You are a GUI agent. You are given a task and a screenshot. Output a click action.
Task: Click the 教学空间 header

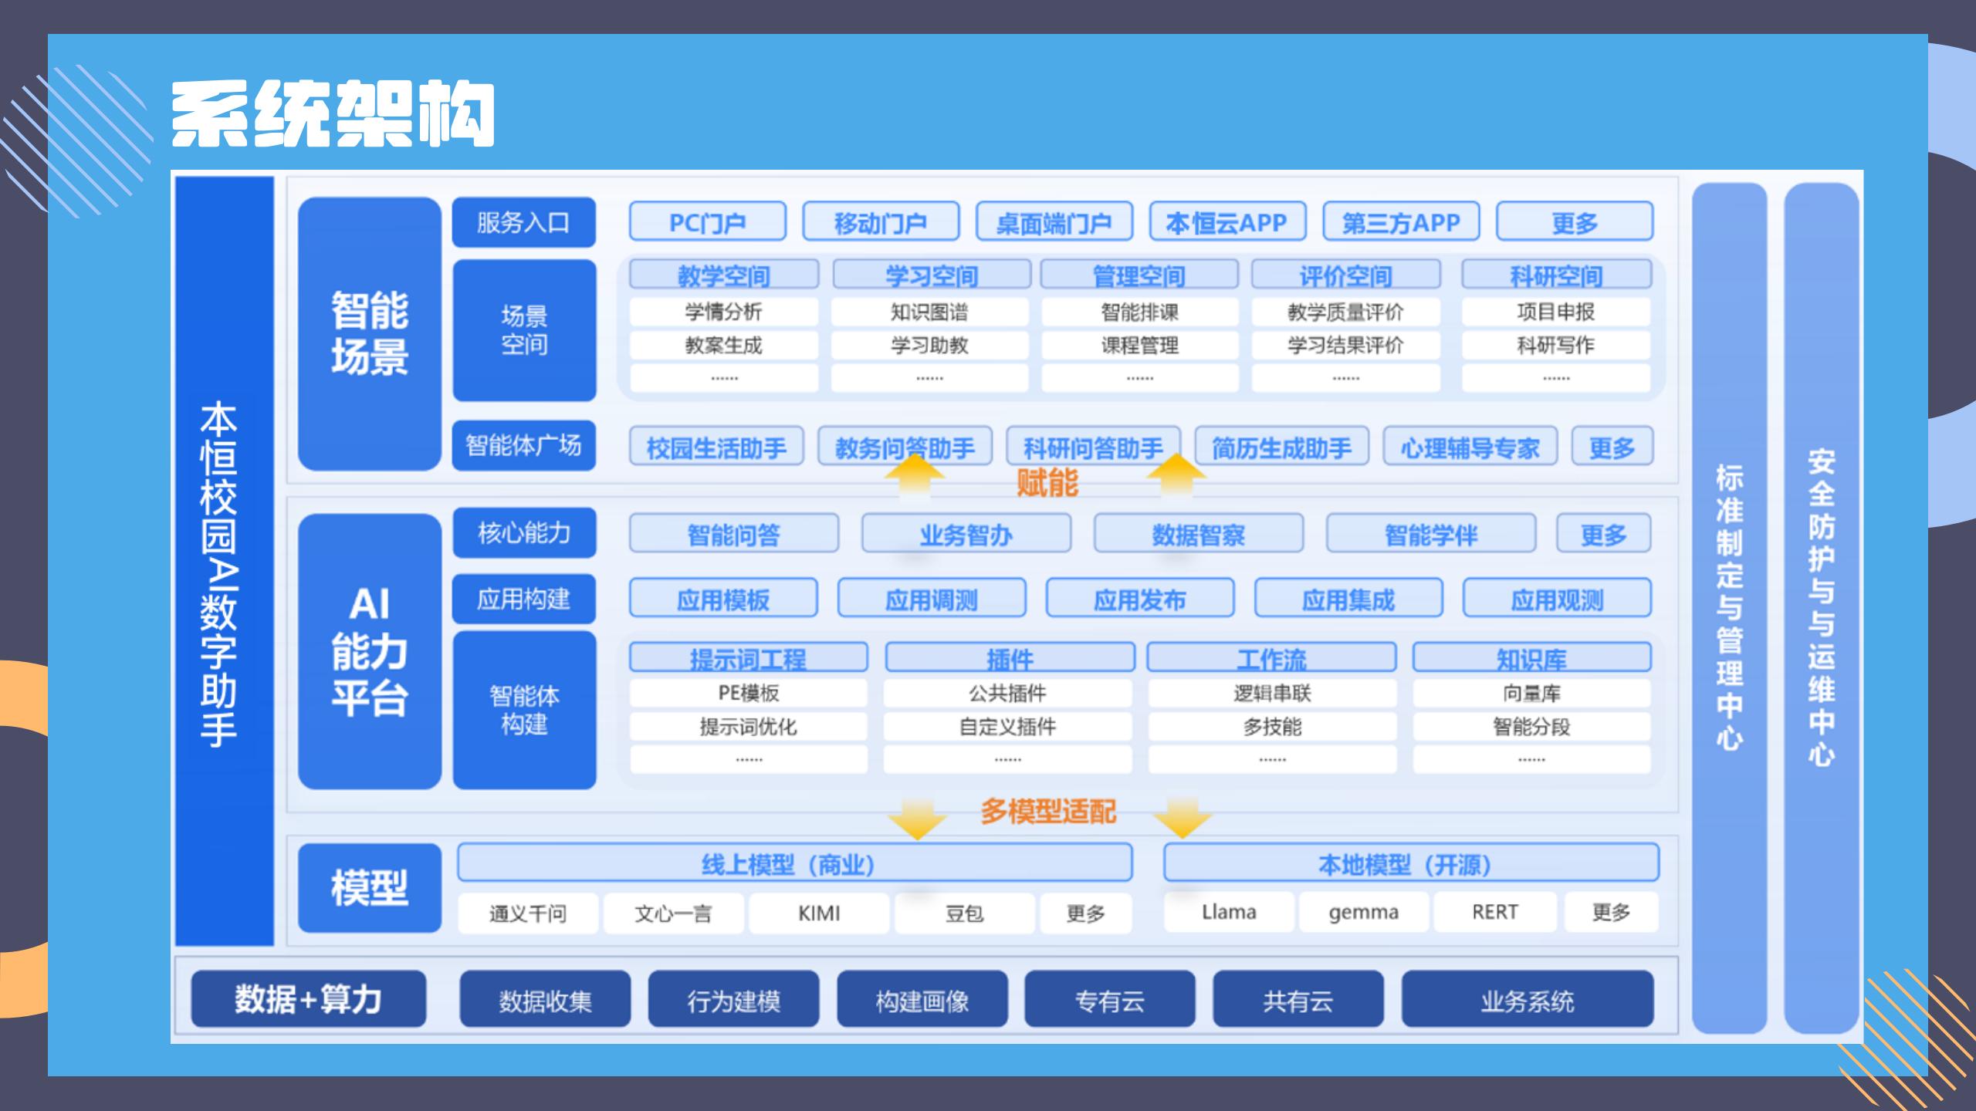tap(723, 275)
